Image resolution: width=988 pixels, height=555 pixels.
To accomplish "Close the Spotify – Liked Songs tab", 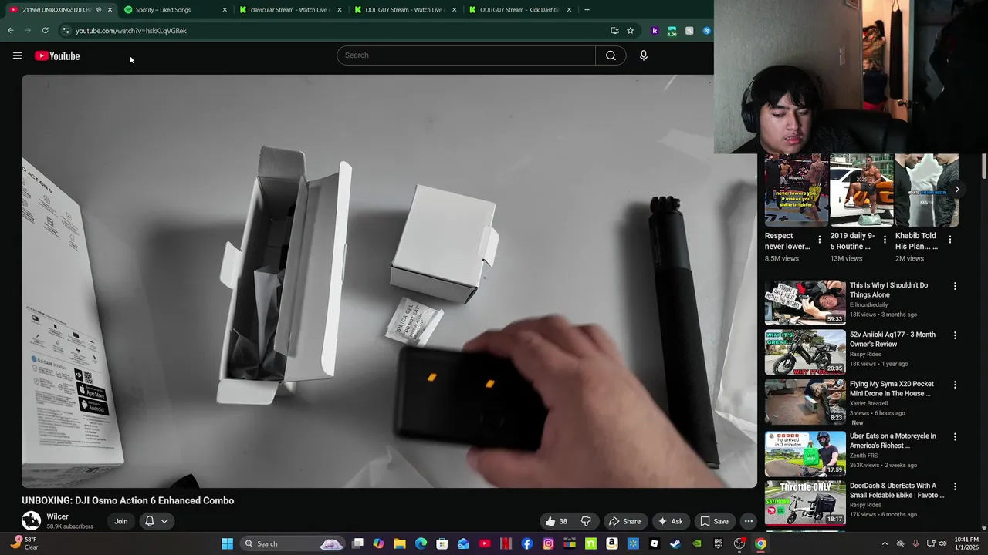I will pyautogui.click(x=225, y=10).
